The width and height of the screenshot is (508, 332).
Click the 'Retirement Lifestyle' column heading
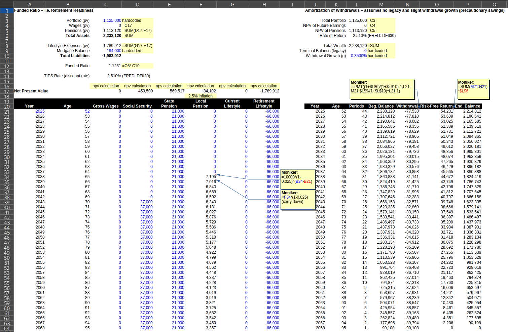coord(264,103)
